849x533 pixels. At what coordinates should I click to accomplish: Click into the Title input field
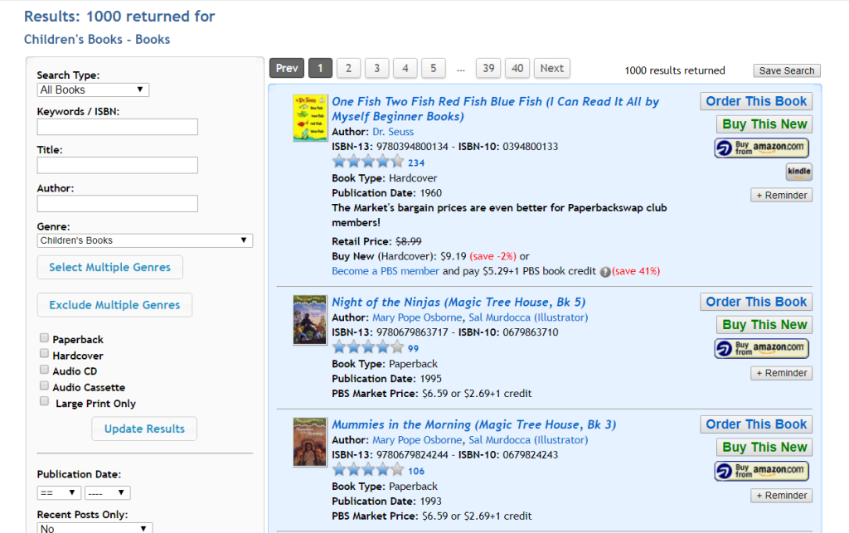point(118,166)
